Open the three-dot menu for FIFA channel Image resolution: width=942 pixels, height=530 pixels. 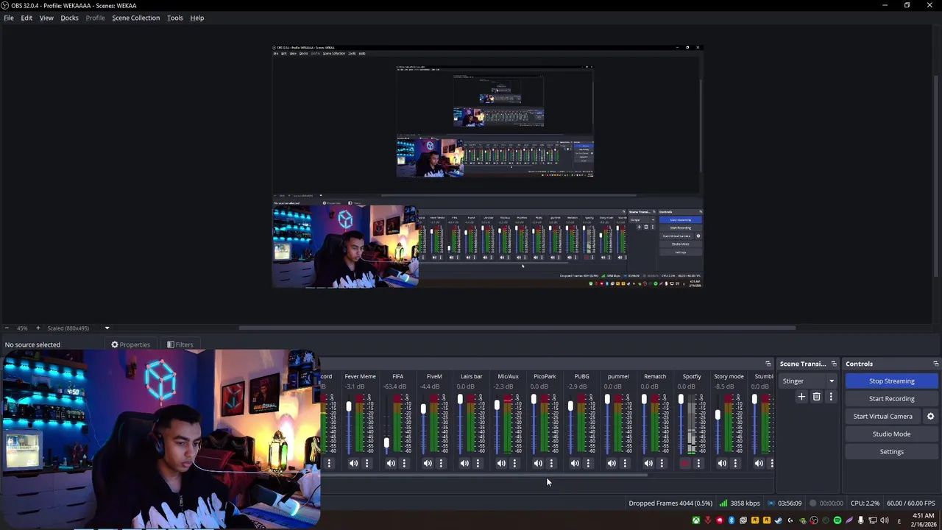[404, 463]
